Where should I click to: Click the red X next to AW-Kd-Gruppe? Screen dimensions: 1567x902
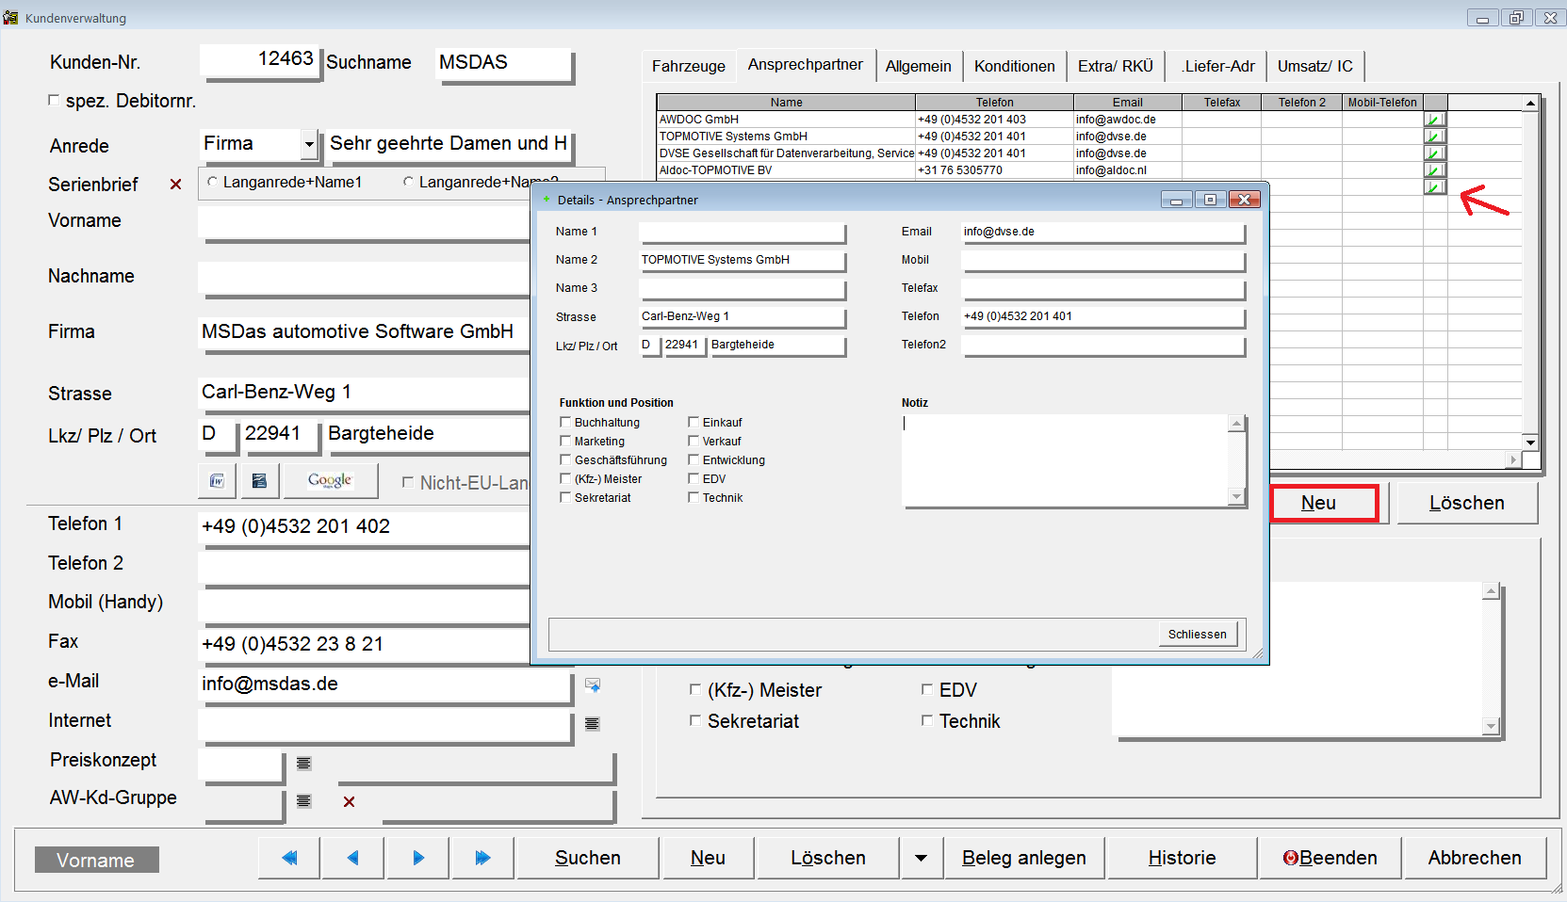click(350, 801)
